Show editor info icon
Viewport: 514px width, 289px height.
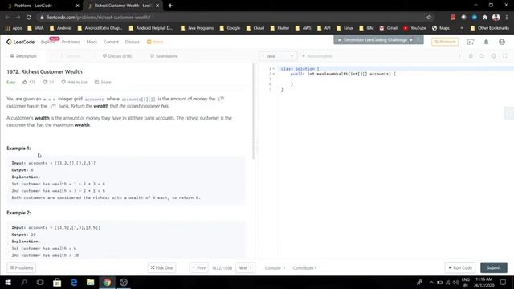pos(459,56)
